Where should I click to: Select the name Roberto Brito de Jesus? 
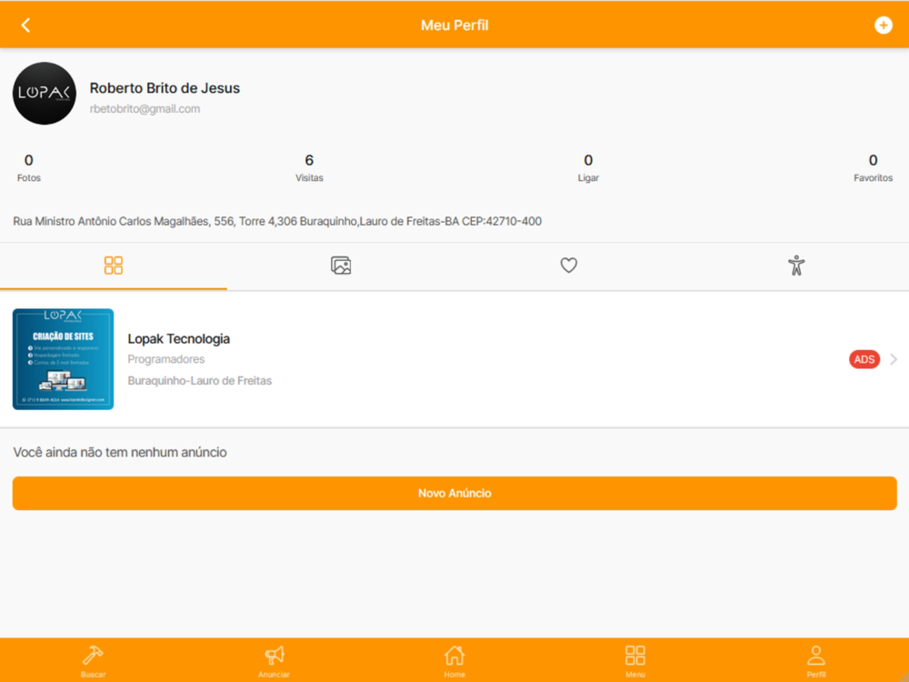pos(165,88)
